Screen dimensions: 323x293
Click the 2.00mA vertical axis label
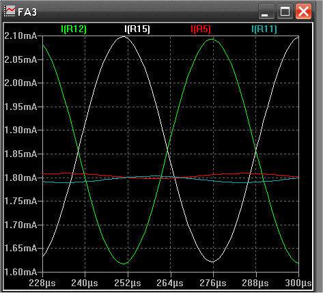click(x=20, y=83)
